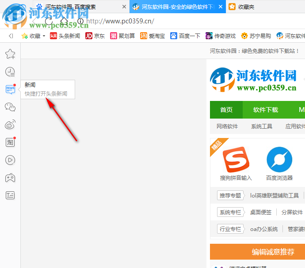This screenshot has height=268, width=305.
Task: Open the 应用软件 category
Action: click(295, 127)
